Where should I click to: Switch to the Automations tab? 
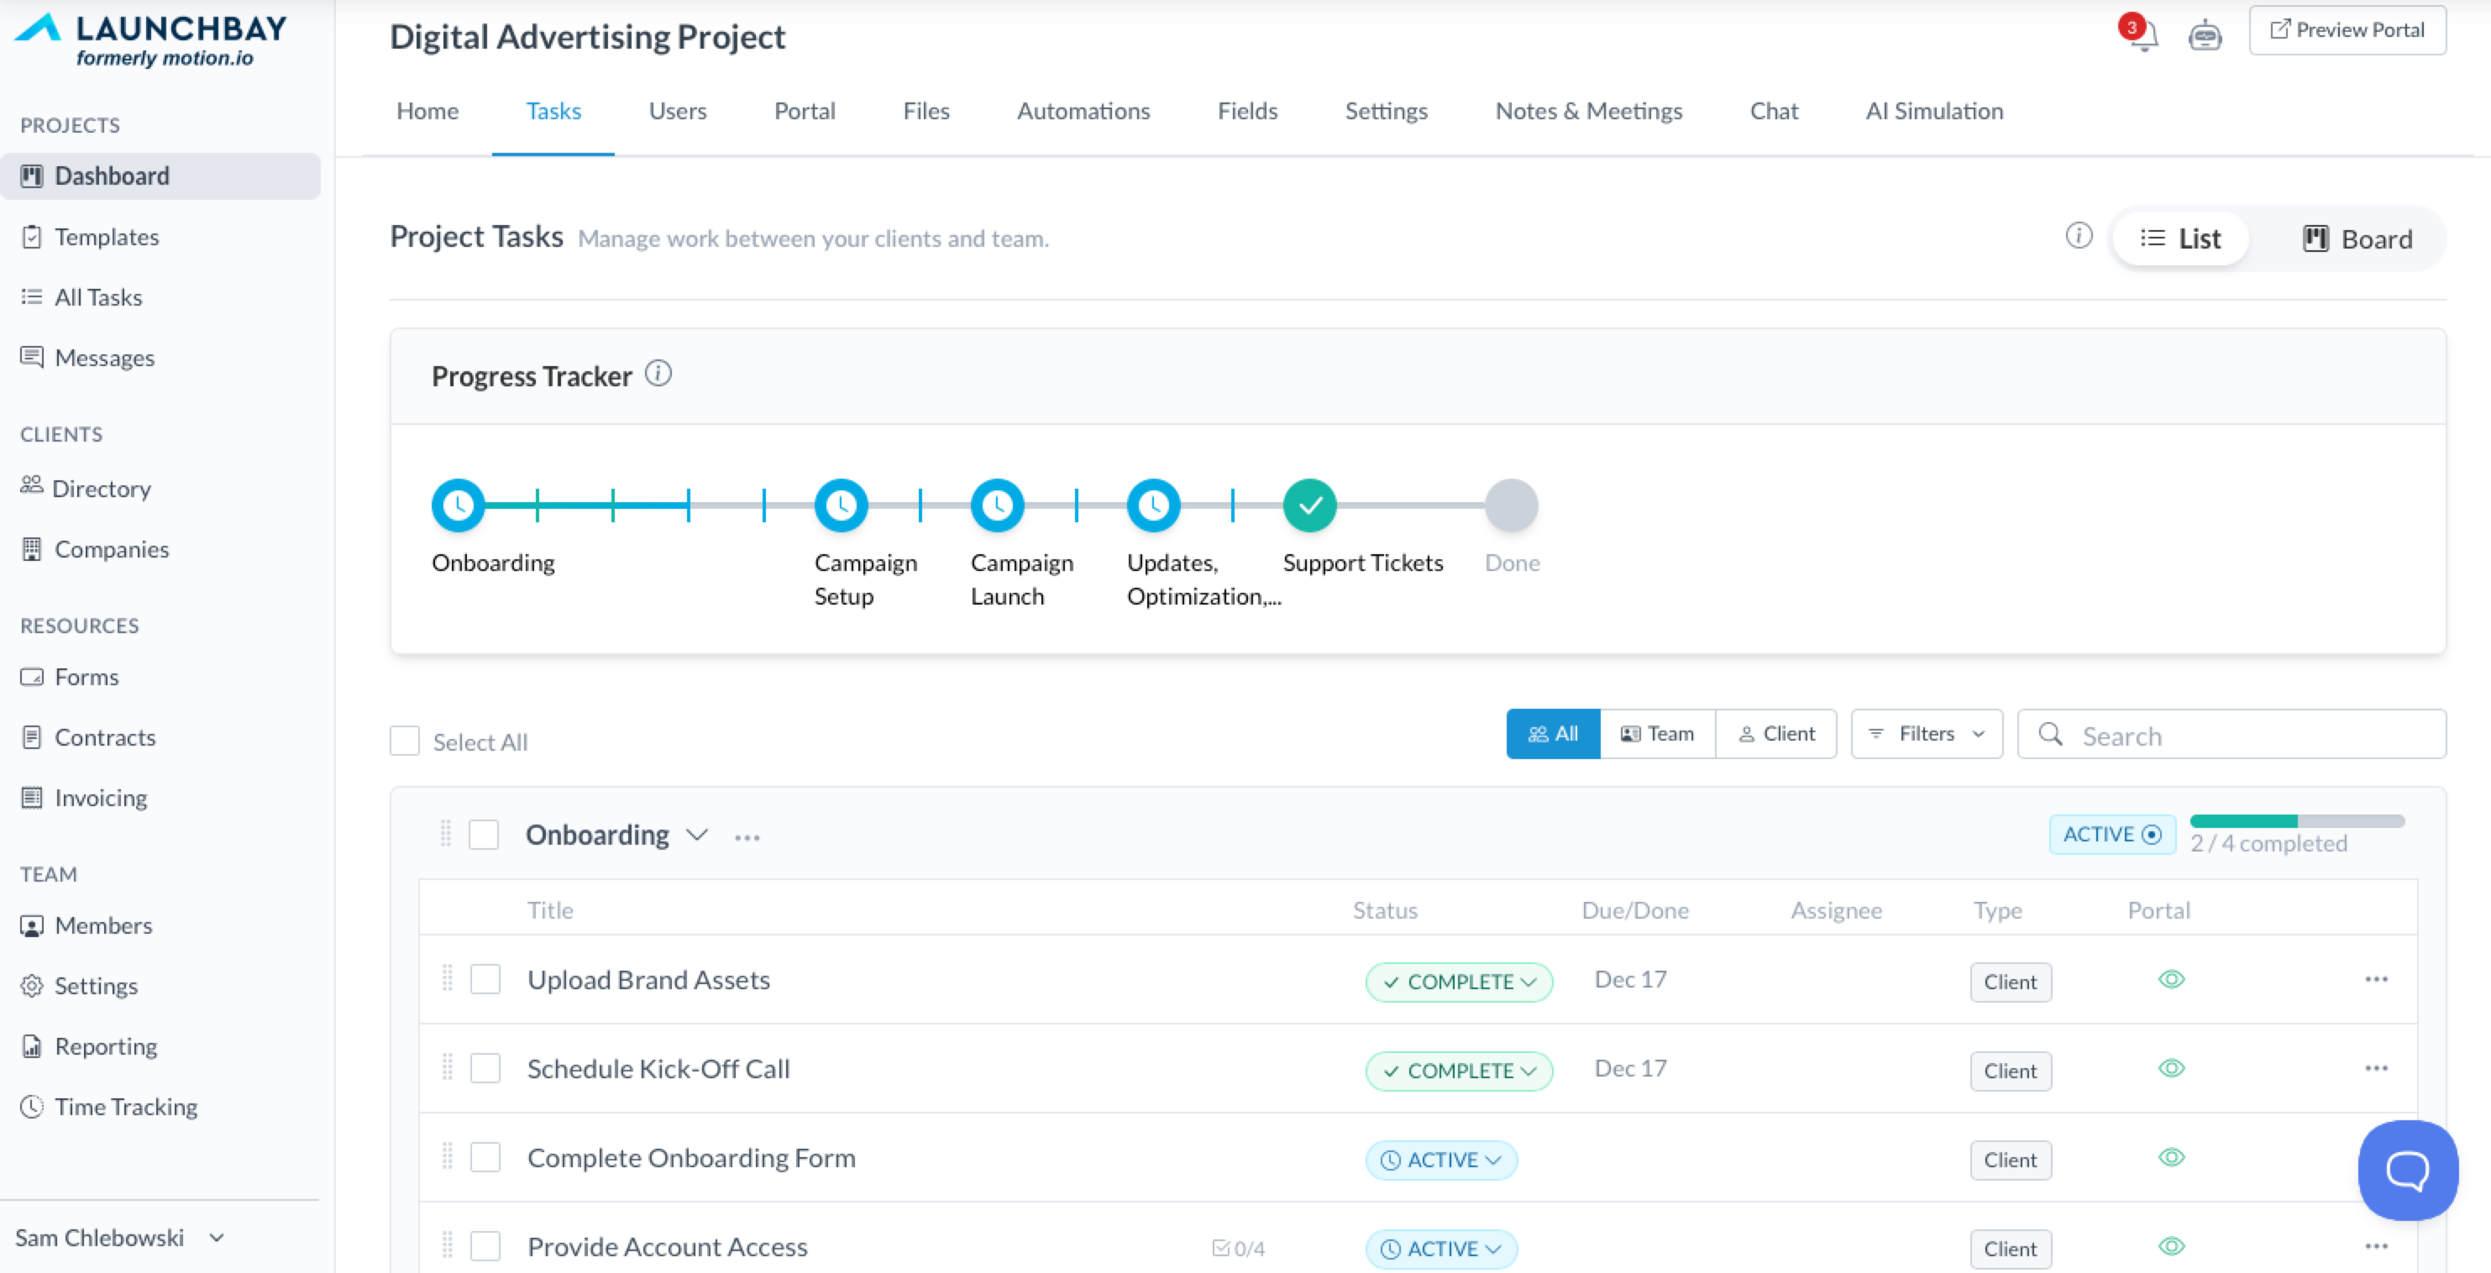(1083, 111)
